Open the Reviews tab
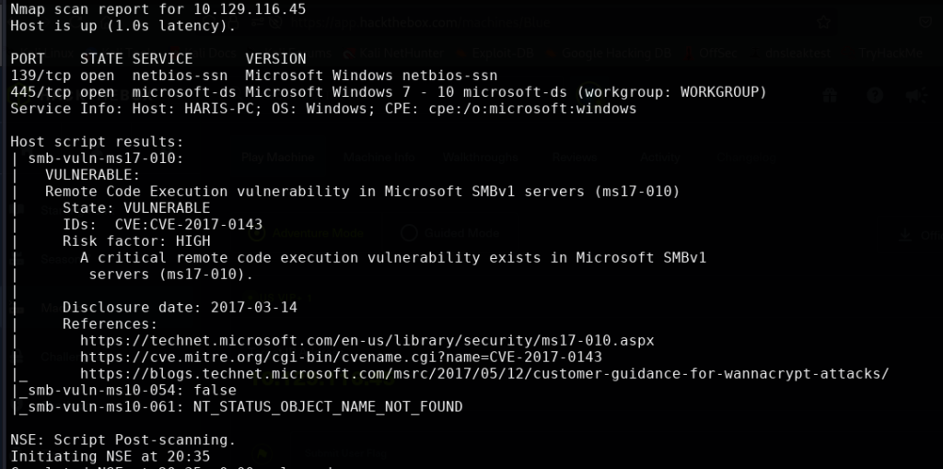Viewport: 943px width, 469px height. [575, 158]
